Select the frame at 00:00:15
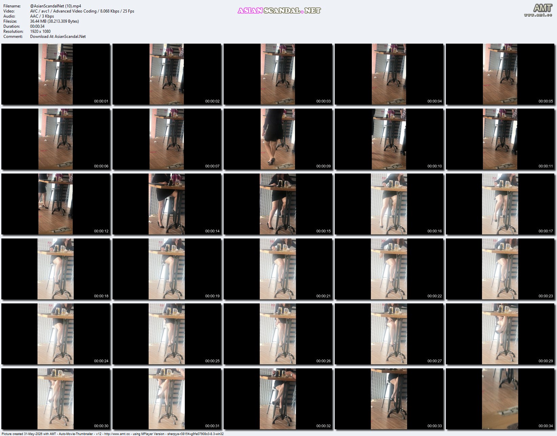This screenshot has width=557, height=436. pos(278,204)
